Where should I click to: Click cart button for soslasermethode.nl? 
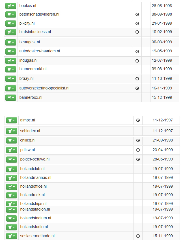pyautogui.click(x=12, y=236)
